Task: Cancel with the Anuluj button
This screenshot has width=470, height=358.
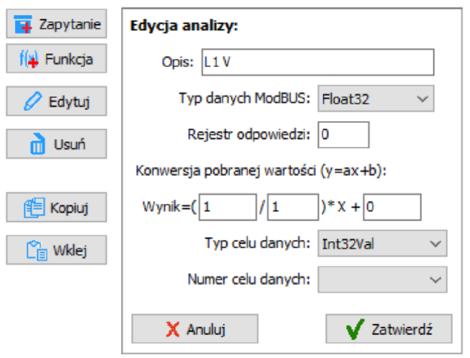Action: [195, 329]
